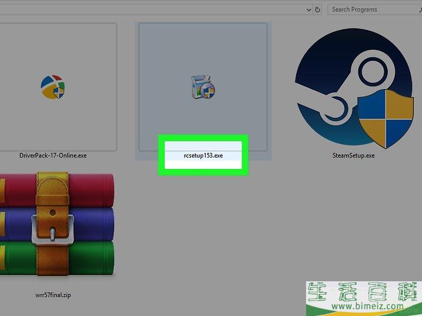The width and height of the screenshot is (422, 316).
Task: Select the wrr57final.zip WinRAR archive icon
Action: point(57,224)
